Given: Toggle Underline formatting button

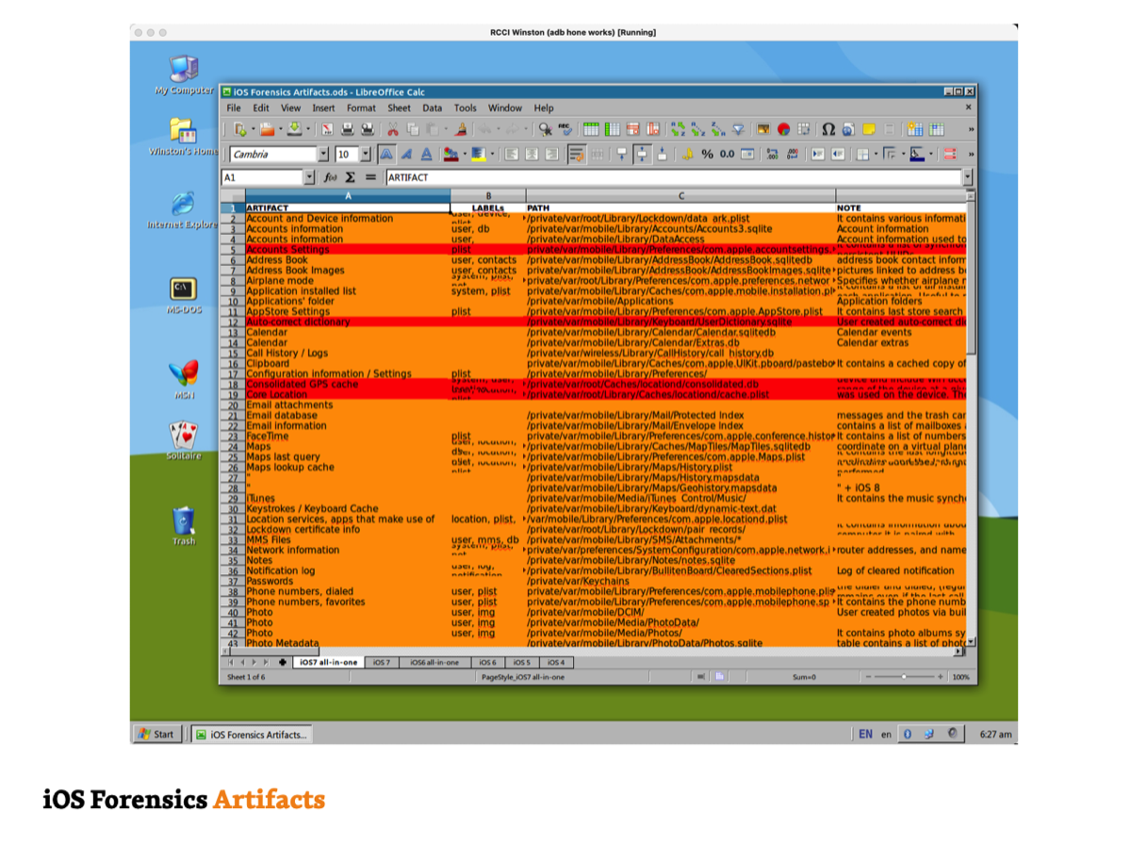Looking at the screenshot, I should coord(426,155).
